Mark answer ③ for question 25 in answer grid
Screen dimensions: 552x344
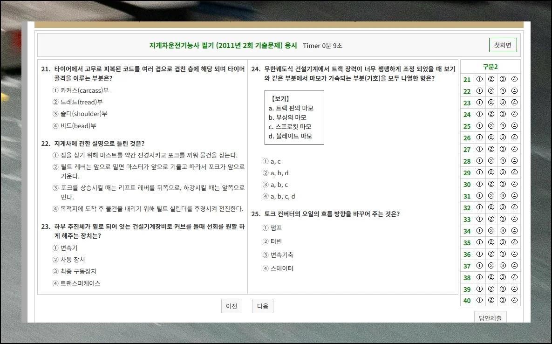(x=503, y=126)
